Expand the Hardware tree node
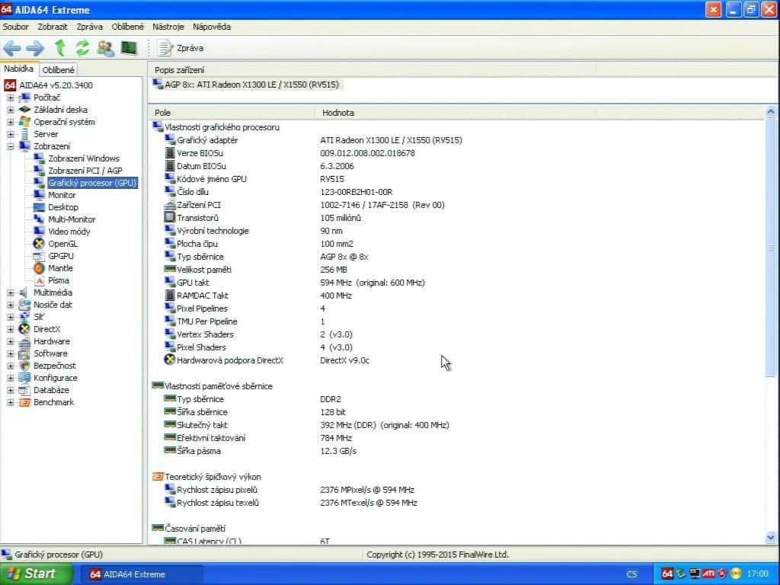780x585 pixels. 11,342
